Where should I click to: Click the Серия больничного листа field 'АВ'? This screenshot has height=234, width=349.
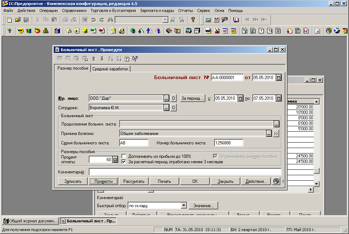click(134, 143)
